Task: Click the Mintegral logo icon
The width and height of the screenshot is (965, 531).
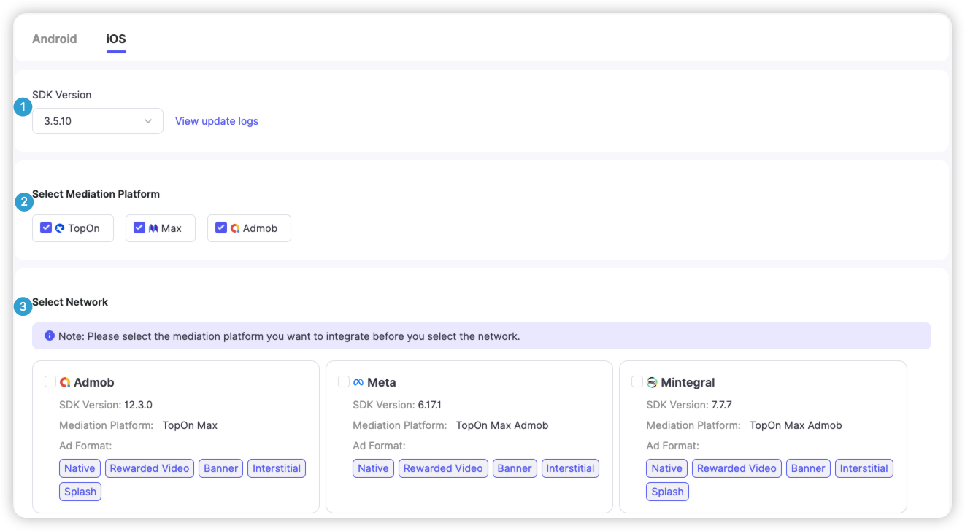Action: tap(652, 382)
